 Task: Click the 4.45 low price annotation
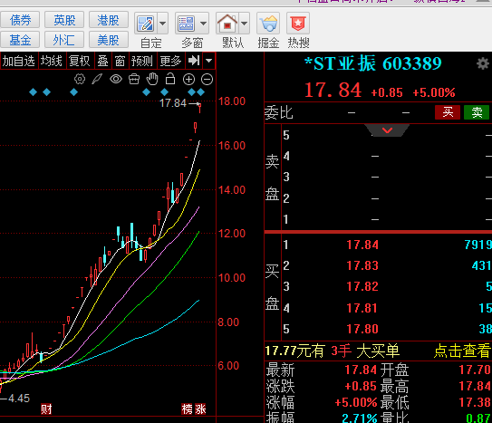pyautogui.click(x=19, y=399)
